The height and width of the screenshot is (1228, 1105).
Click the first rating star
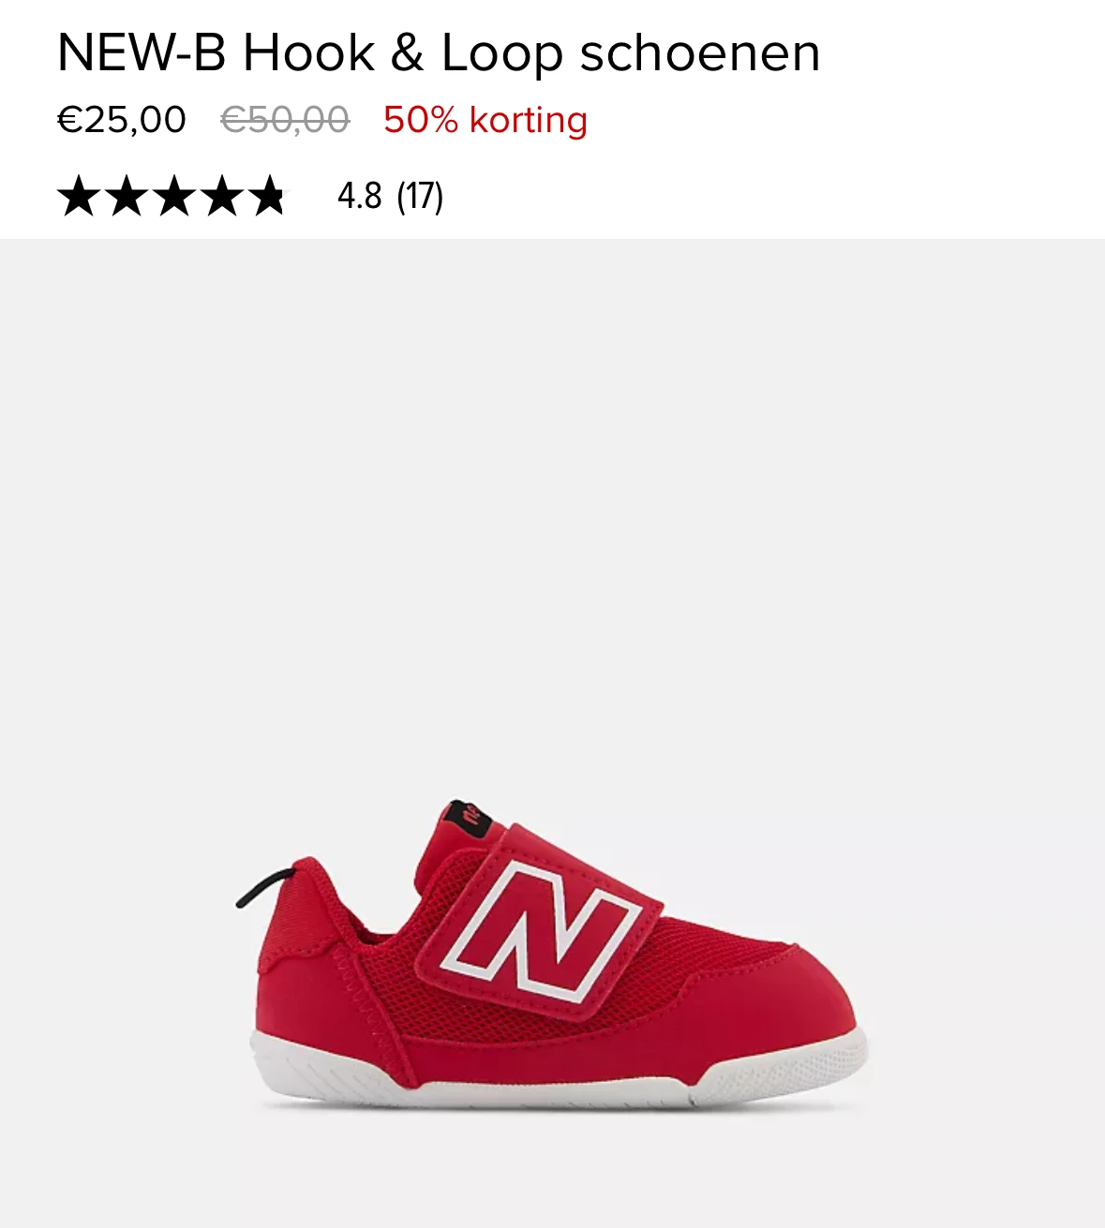pyautogui.click(x=78, y=196)
